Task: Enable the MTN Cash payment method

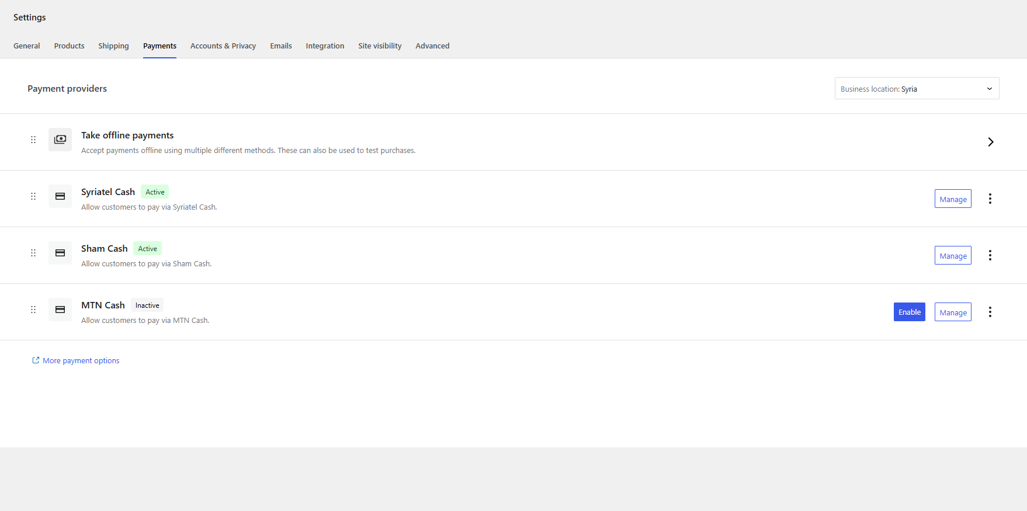Action: 910,312
